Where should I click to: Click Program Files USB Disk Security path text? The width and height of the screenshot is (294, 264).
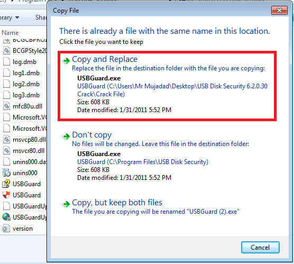143,162
